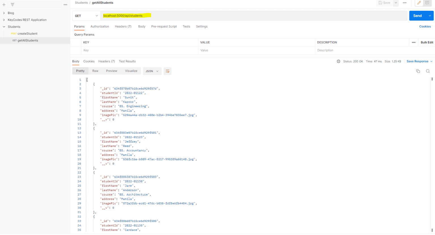Screen dimensions: 435x235
Task: Switch to the Authorization tab
Action: click(100, 27)
